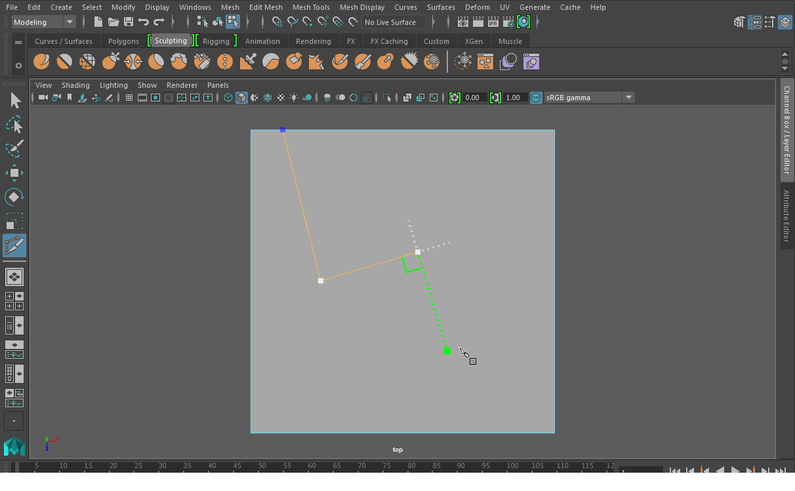Switch to the Rigging shelf tab
This screenshot has width=795, height=491.
pos(216,41)
